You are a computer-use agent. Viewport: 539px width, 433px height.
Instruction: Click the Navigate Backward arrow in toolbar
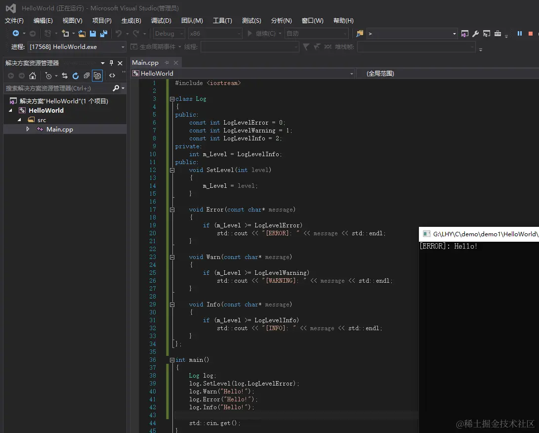(x=16, y=34)
